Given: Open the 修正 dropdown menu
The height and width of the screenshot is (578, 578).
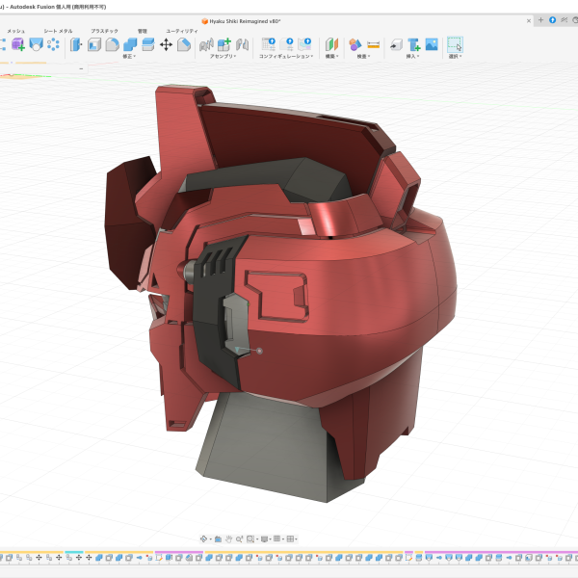Looking at the screenshot, I should (x=129, y=57).
